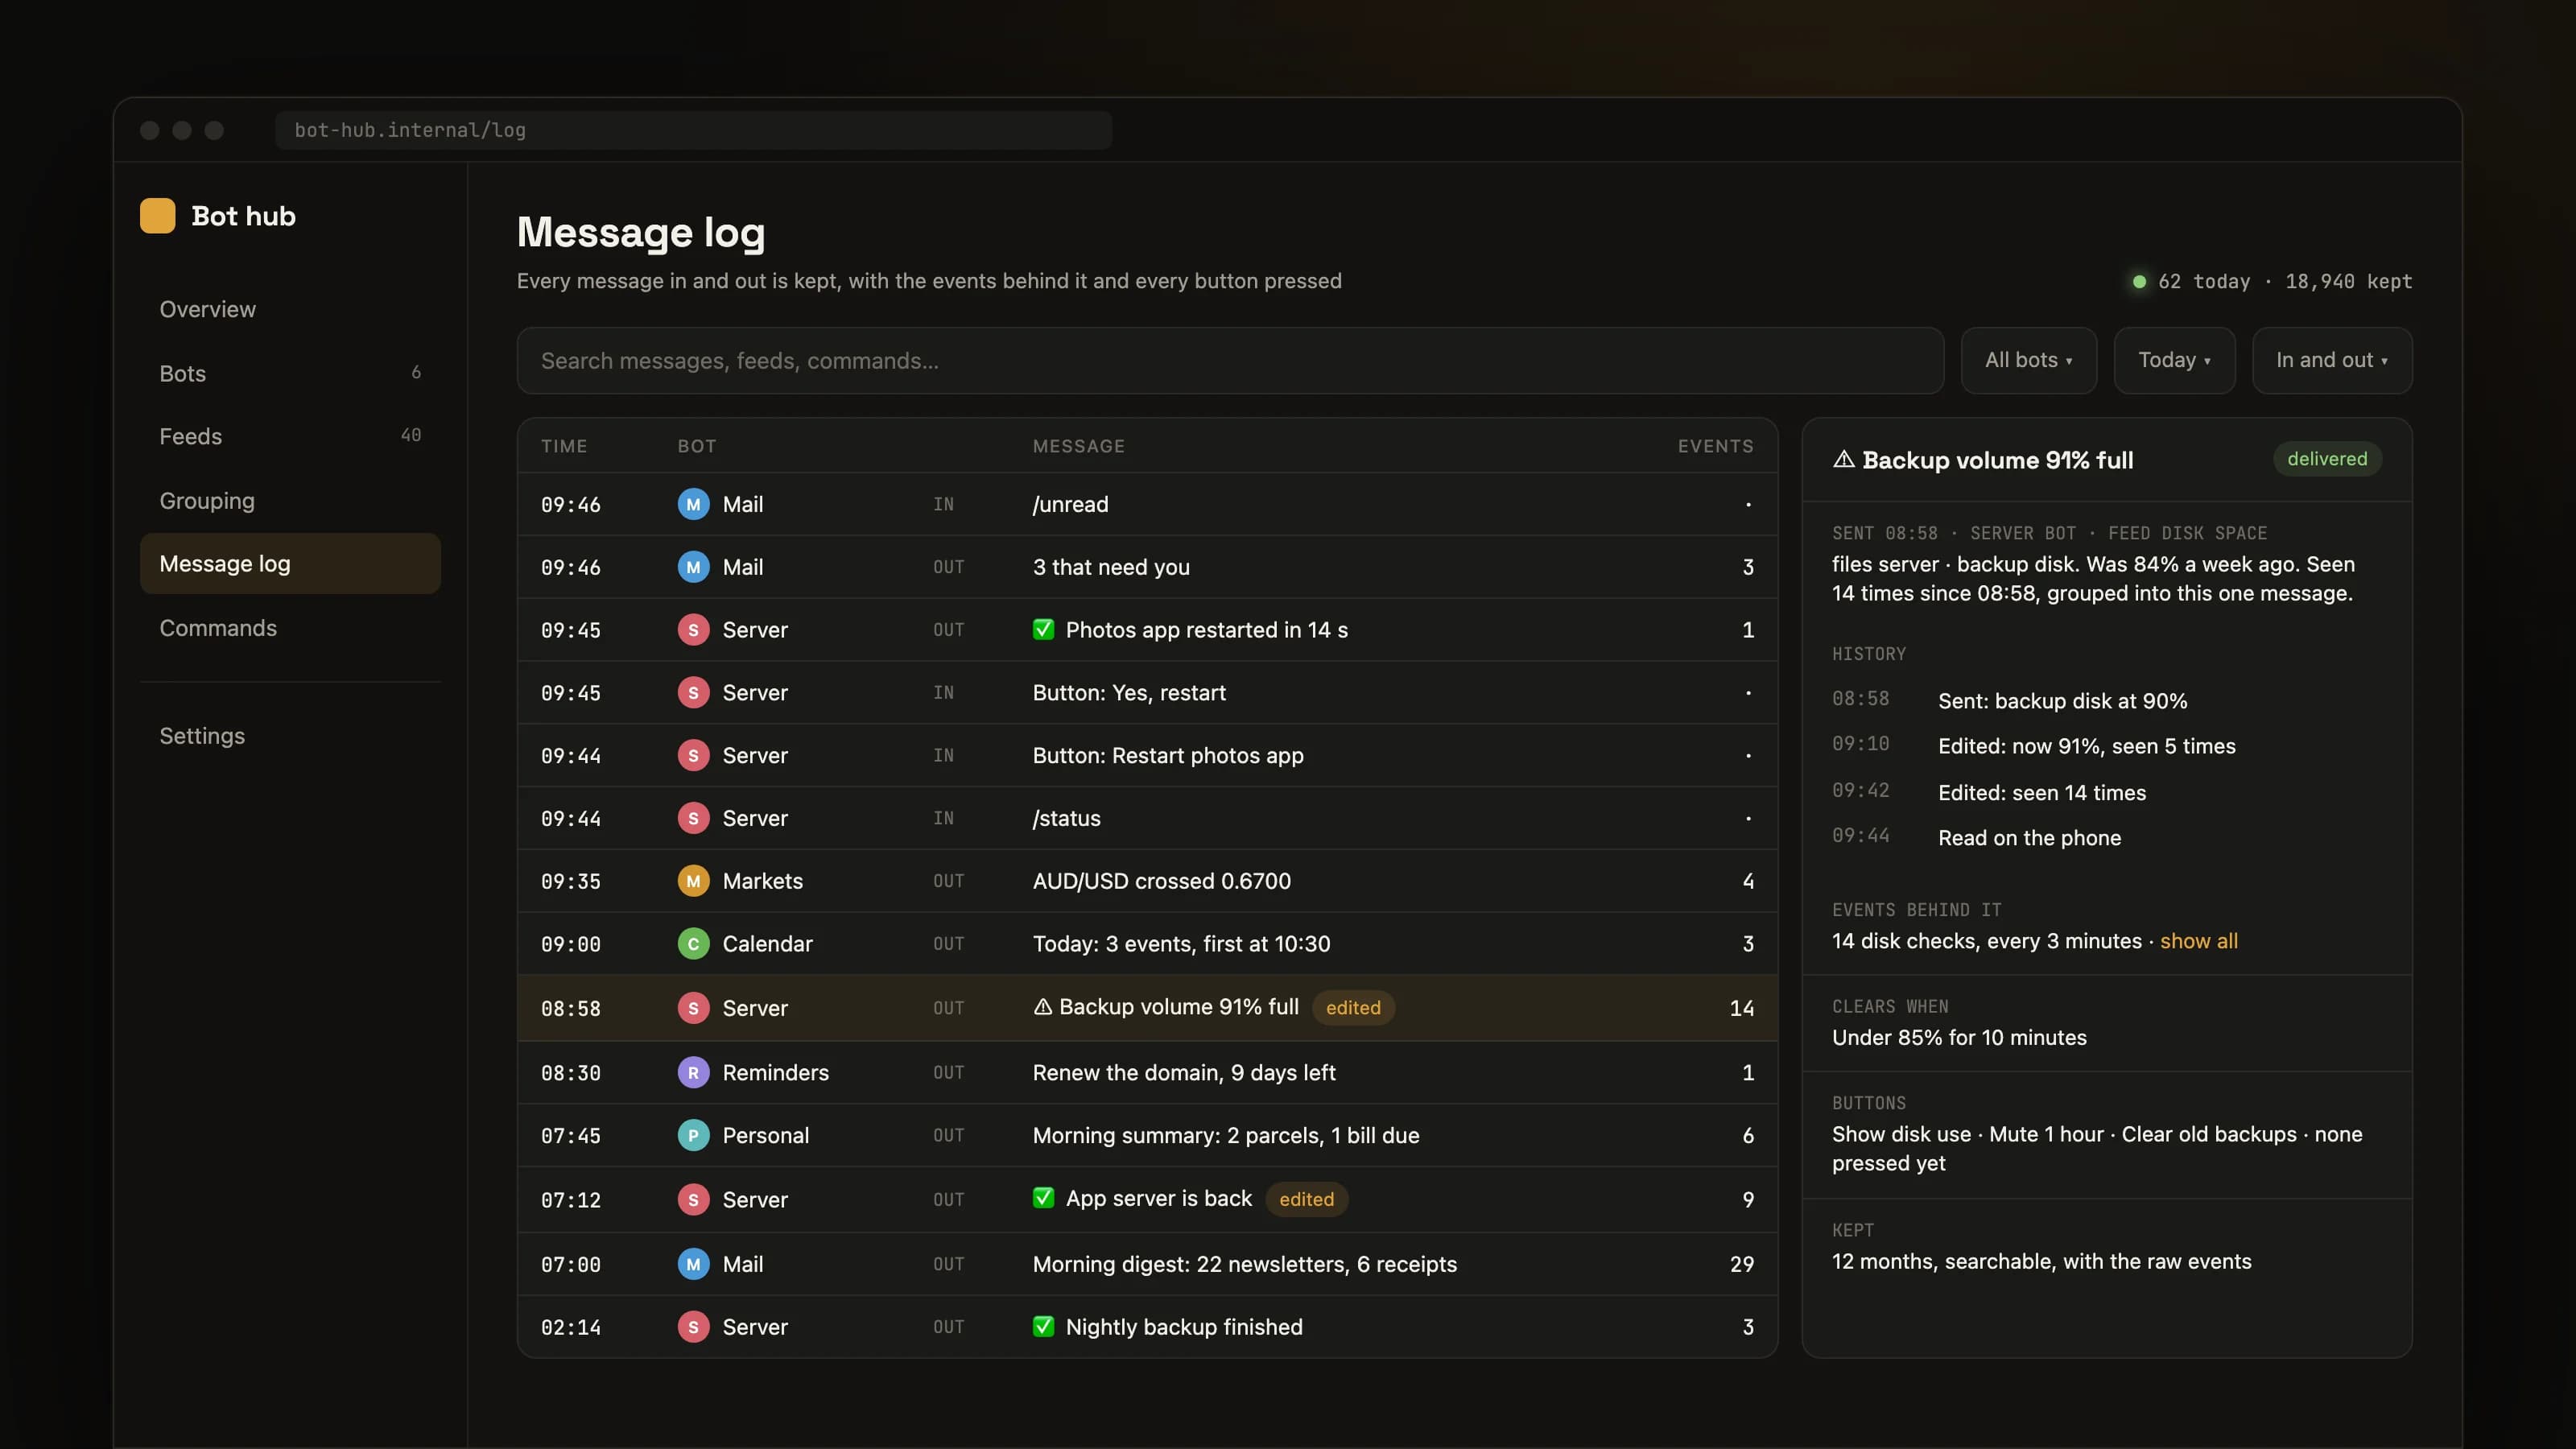Click warning triangle in Backup volume table row
This screenshot has height=1449, width=2576.
[x=1042, y=1007]
